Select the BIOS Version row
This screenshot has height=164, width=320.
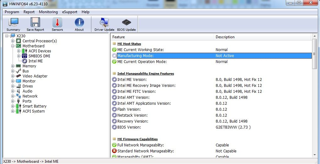tap(211, 127)
